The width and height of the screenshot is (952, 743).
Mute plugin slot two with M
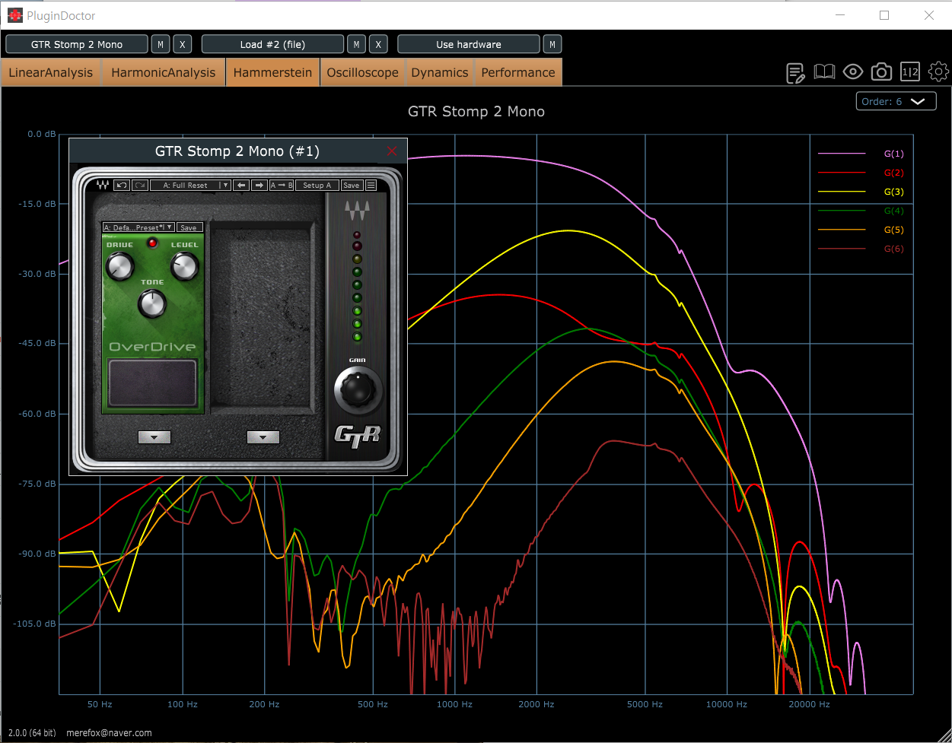click(x=356, y=44)
